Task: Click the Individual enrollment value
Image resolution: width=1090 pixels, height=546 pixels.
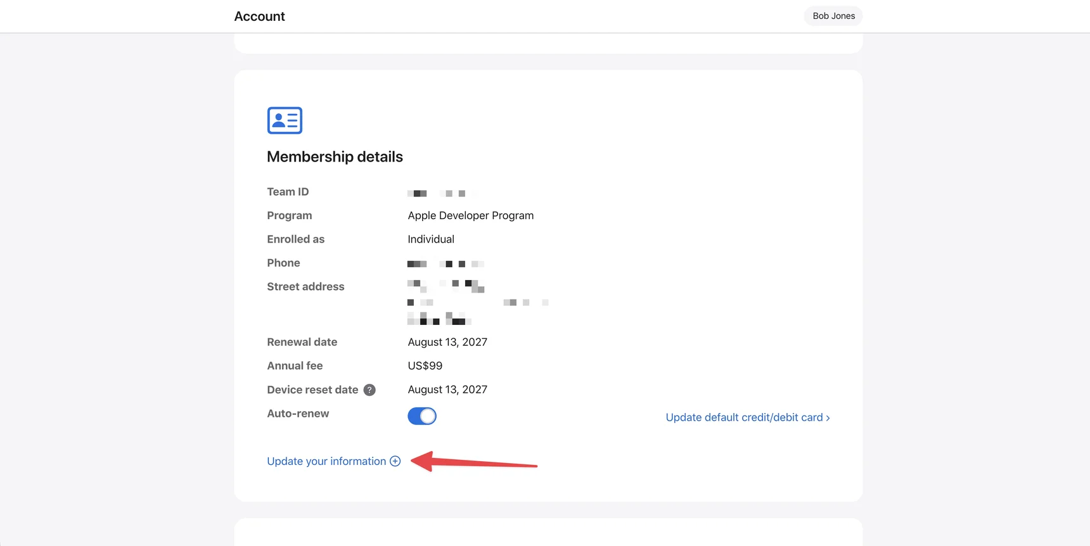Action: [431, 239]
